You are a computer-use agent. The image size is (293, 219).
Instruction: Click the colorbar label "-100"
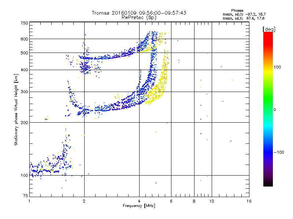pyautogui.click(x=279, y=152)
